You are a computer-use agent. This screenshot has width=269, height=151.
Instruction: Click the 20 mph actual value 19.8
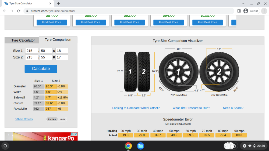point(125,135)
